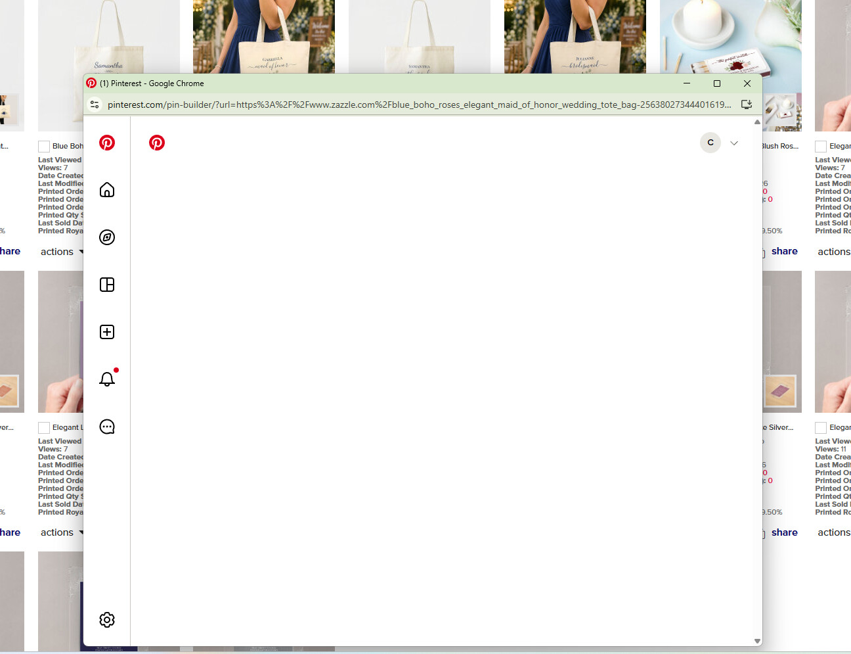This screenshot has width=851, height=654.
Task: Click the scrollbar down arrow in Pinterest window
Action: point(757,641)
